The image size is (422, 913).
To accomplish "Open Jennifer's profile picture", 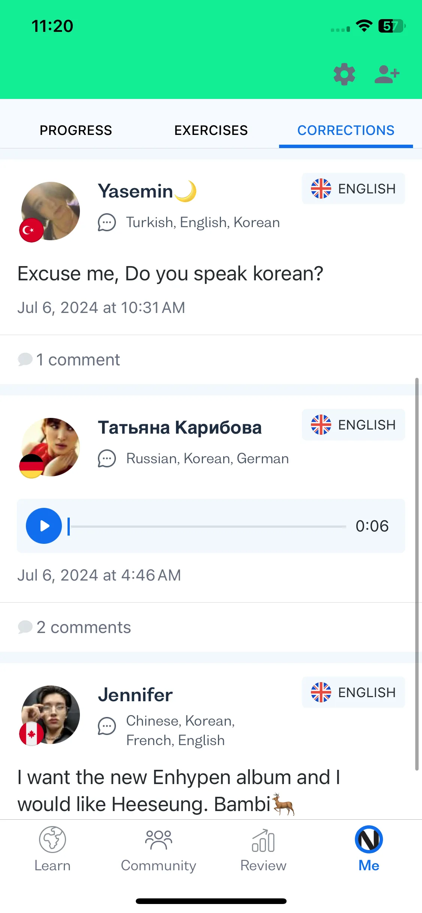I will pyautogui.click(x=50, y=715).
